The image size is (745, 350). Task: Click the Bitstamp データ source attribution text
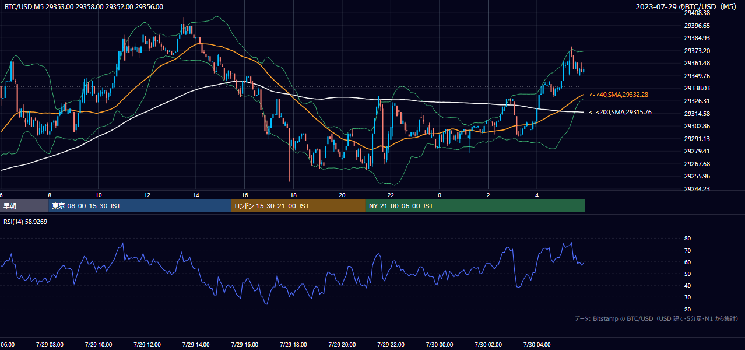[x=657, y=318]
